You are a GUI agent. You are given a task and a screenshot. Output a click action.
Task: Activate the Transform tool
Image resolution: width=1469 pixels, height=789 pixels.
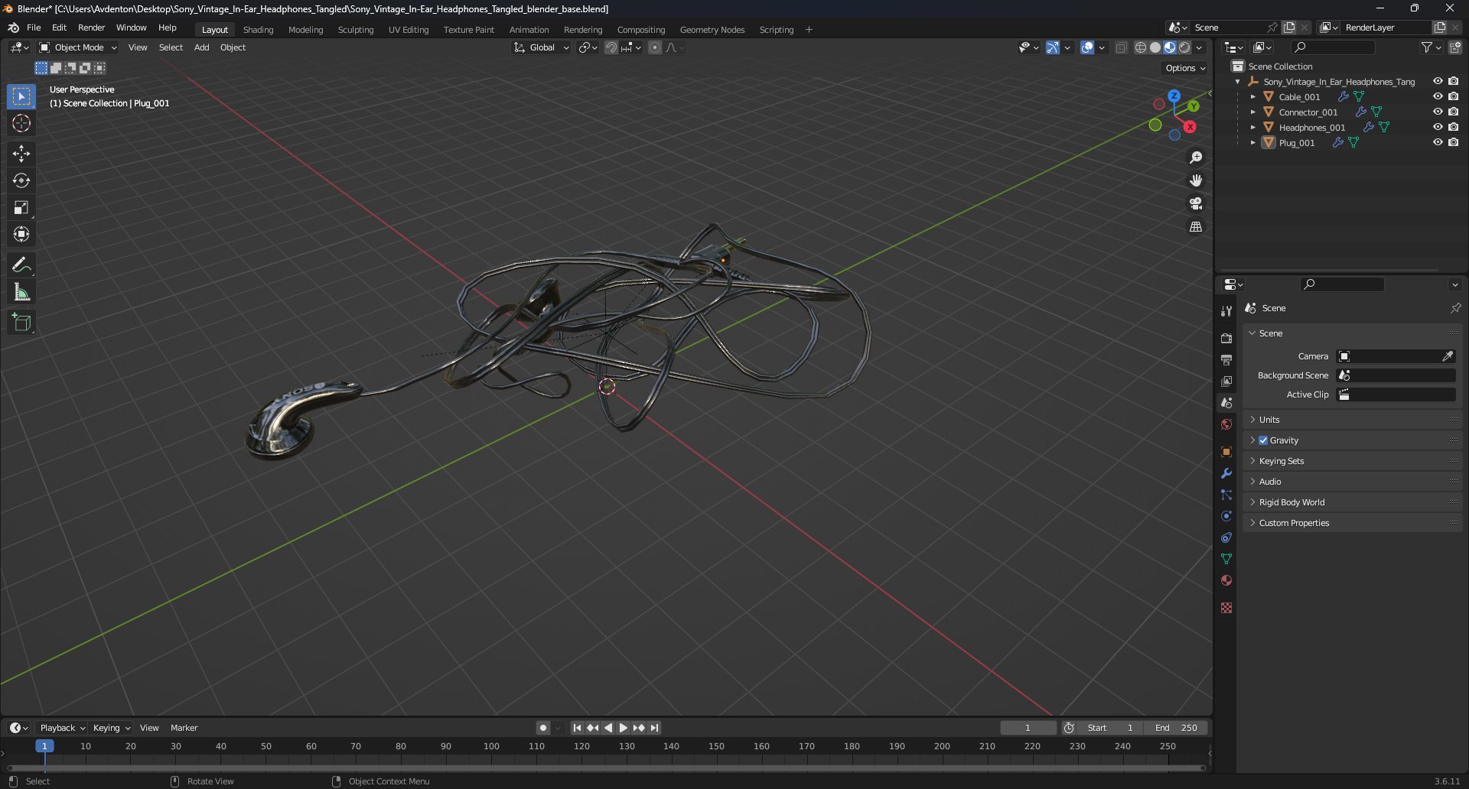(21, 234)
